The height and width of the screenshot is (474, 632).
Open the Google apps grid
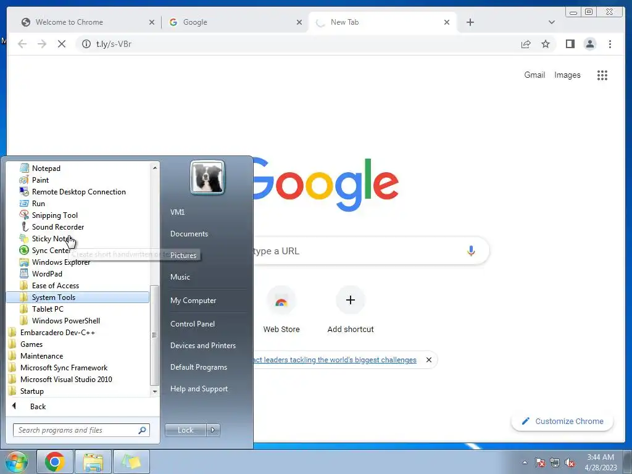tap(602, 75)
